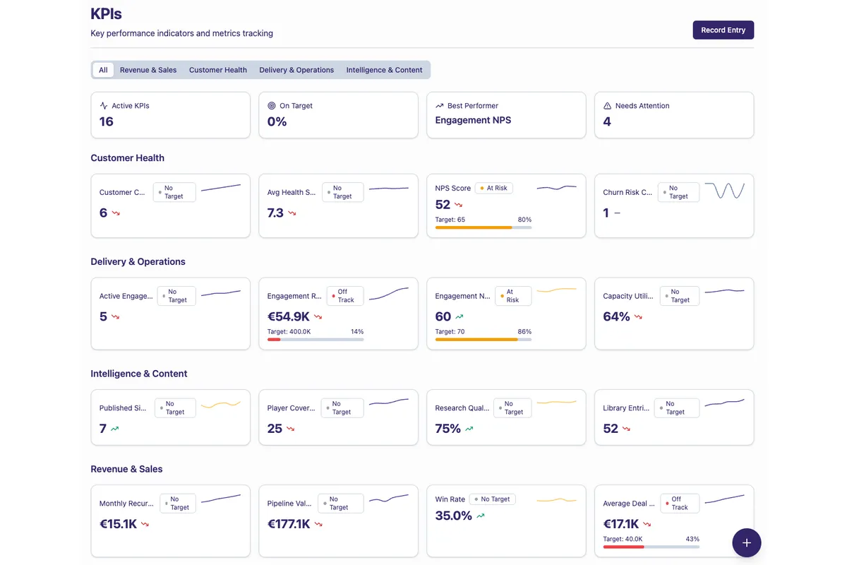Screen dimensions: 847x565
Task: Open the Delivery & Operations filter
Action: (296, 70)
